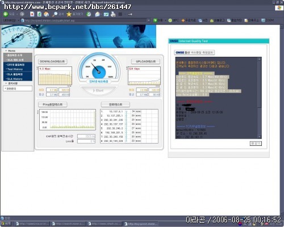The height and width of the screenshot is (227, 284).
Task: Click the Loss rate value field
Action: [x=86, y=141]
